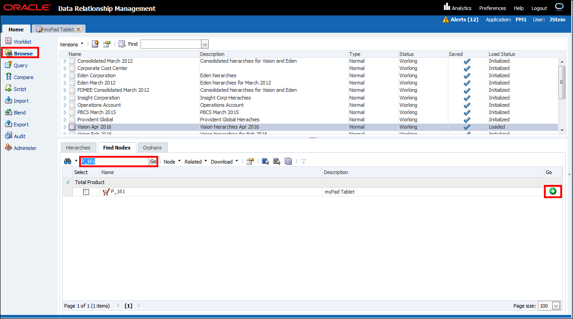Screen dimensions: 573x319
Task: Click the version properties icon in Versions toolbar
Action: click(x=107, y=44)
